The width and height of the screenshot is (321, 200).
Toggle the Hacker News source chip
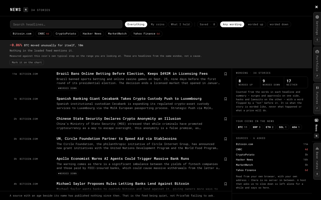[92, 33]
